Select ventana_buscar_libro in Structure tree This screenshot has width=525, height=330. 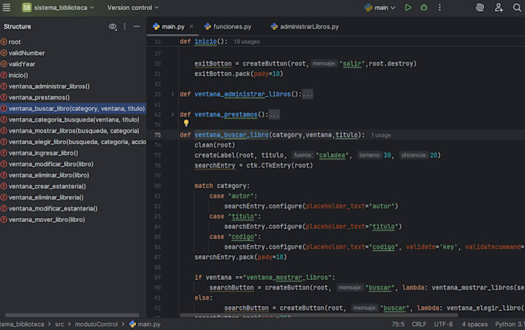tap(73, 108)
